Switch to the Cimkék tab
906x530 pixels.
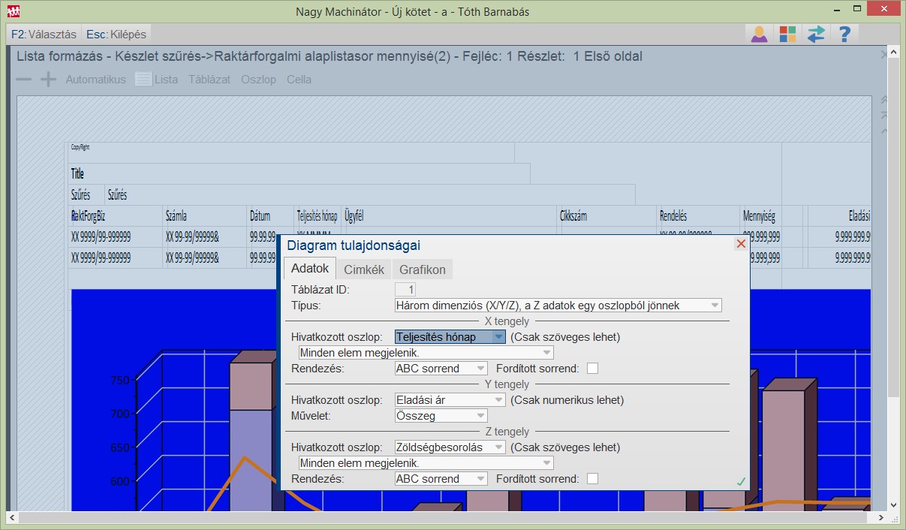click(x=363, y=270)
